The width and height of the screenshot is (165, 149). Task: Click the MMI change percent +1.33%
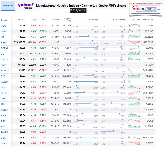(43, 104)
